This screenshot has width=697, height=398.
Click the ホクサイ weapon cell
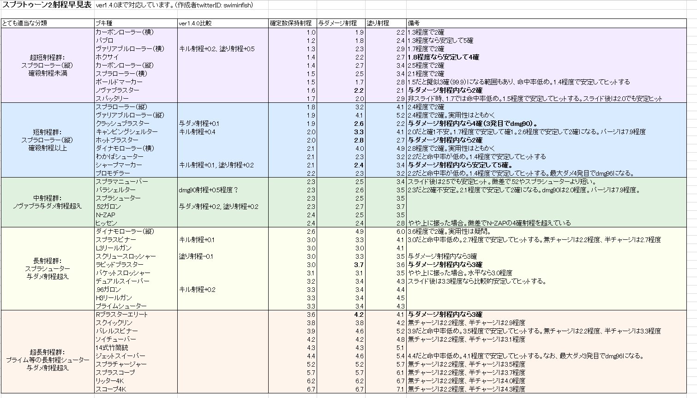[x=136, y=57]
